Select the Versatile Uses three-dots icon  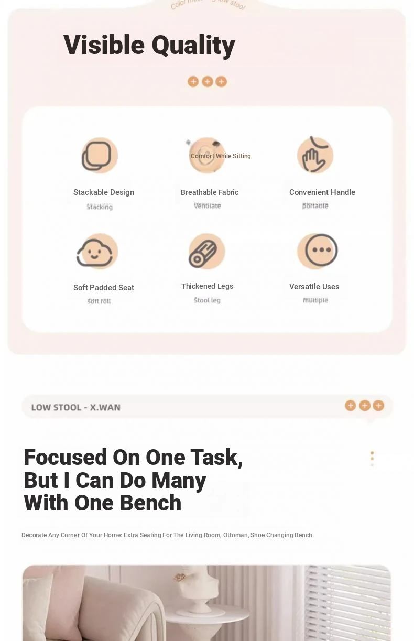point(318,251)
